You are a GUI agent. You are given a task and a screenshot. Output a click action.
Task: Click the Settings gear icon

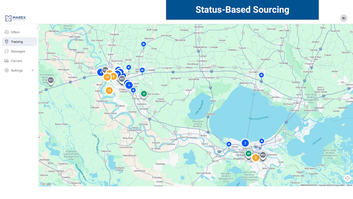(x=7, y=70)
